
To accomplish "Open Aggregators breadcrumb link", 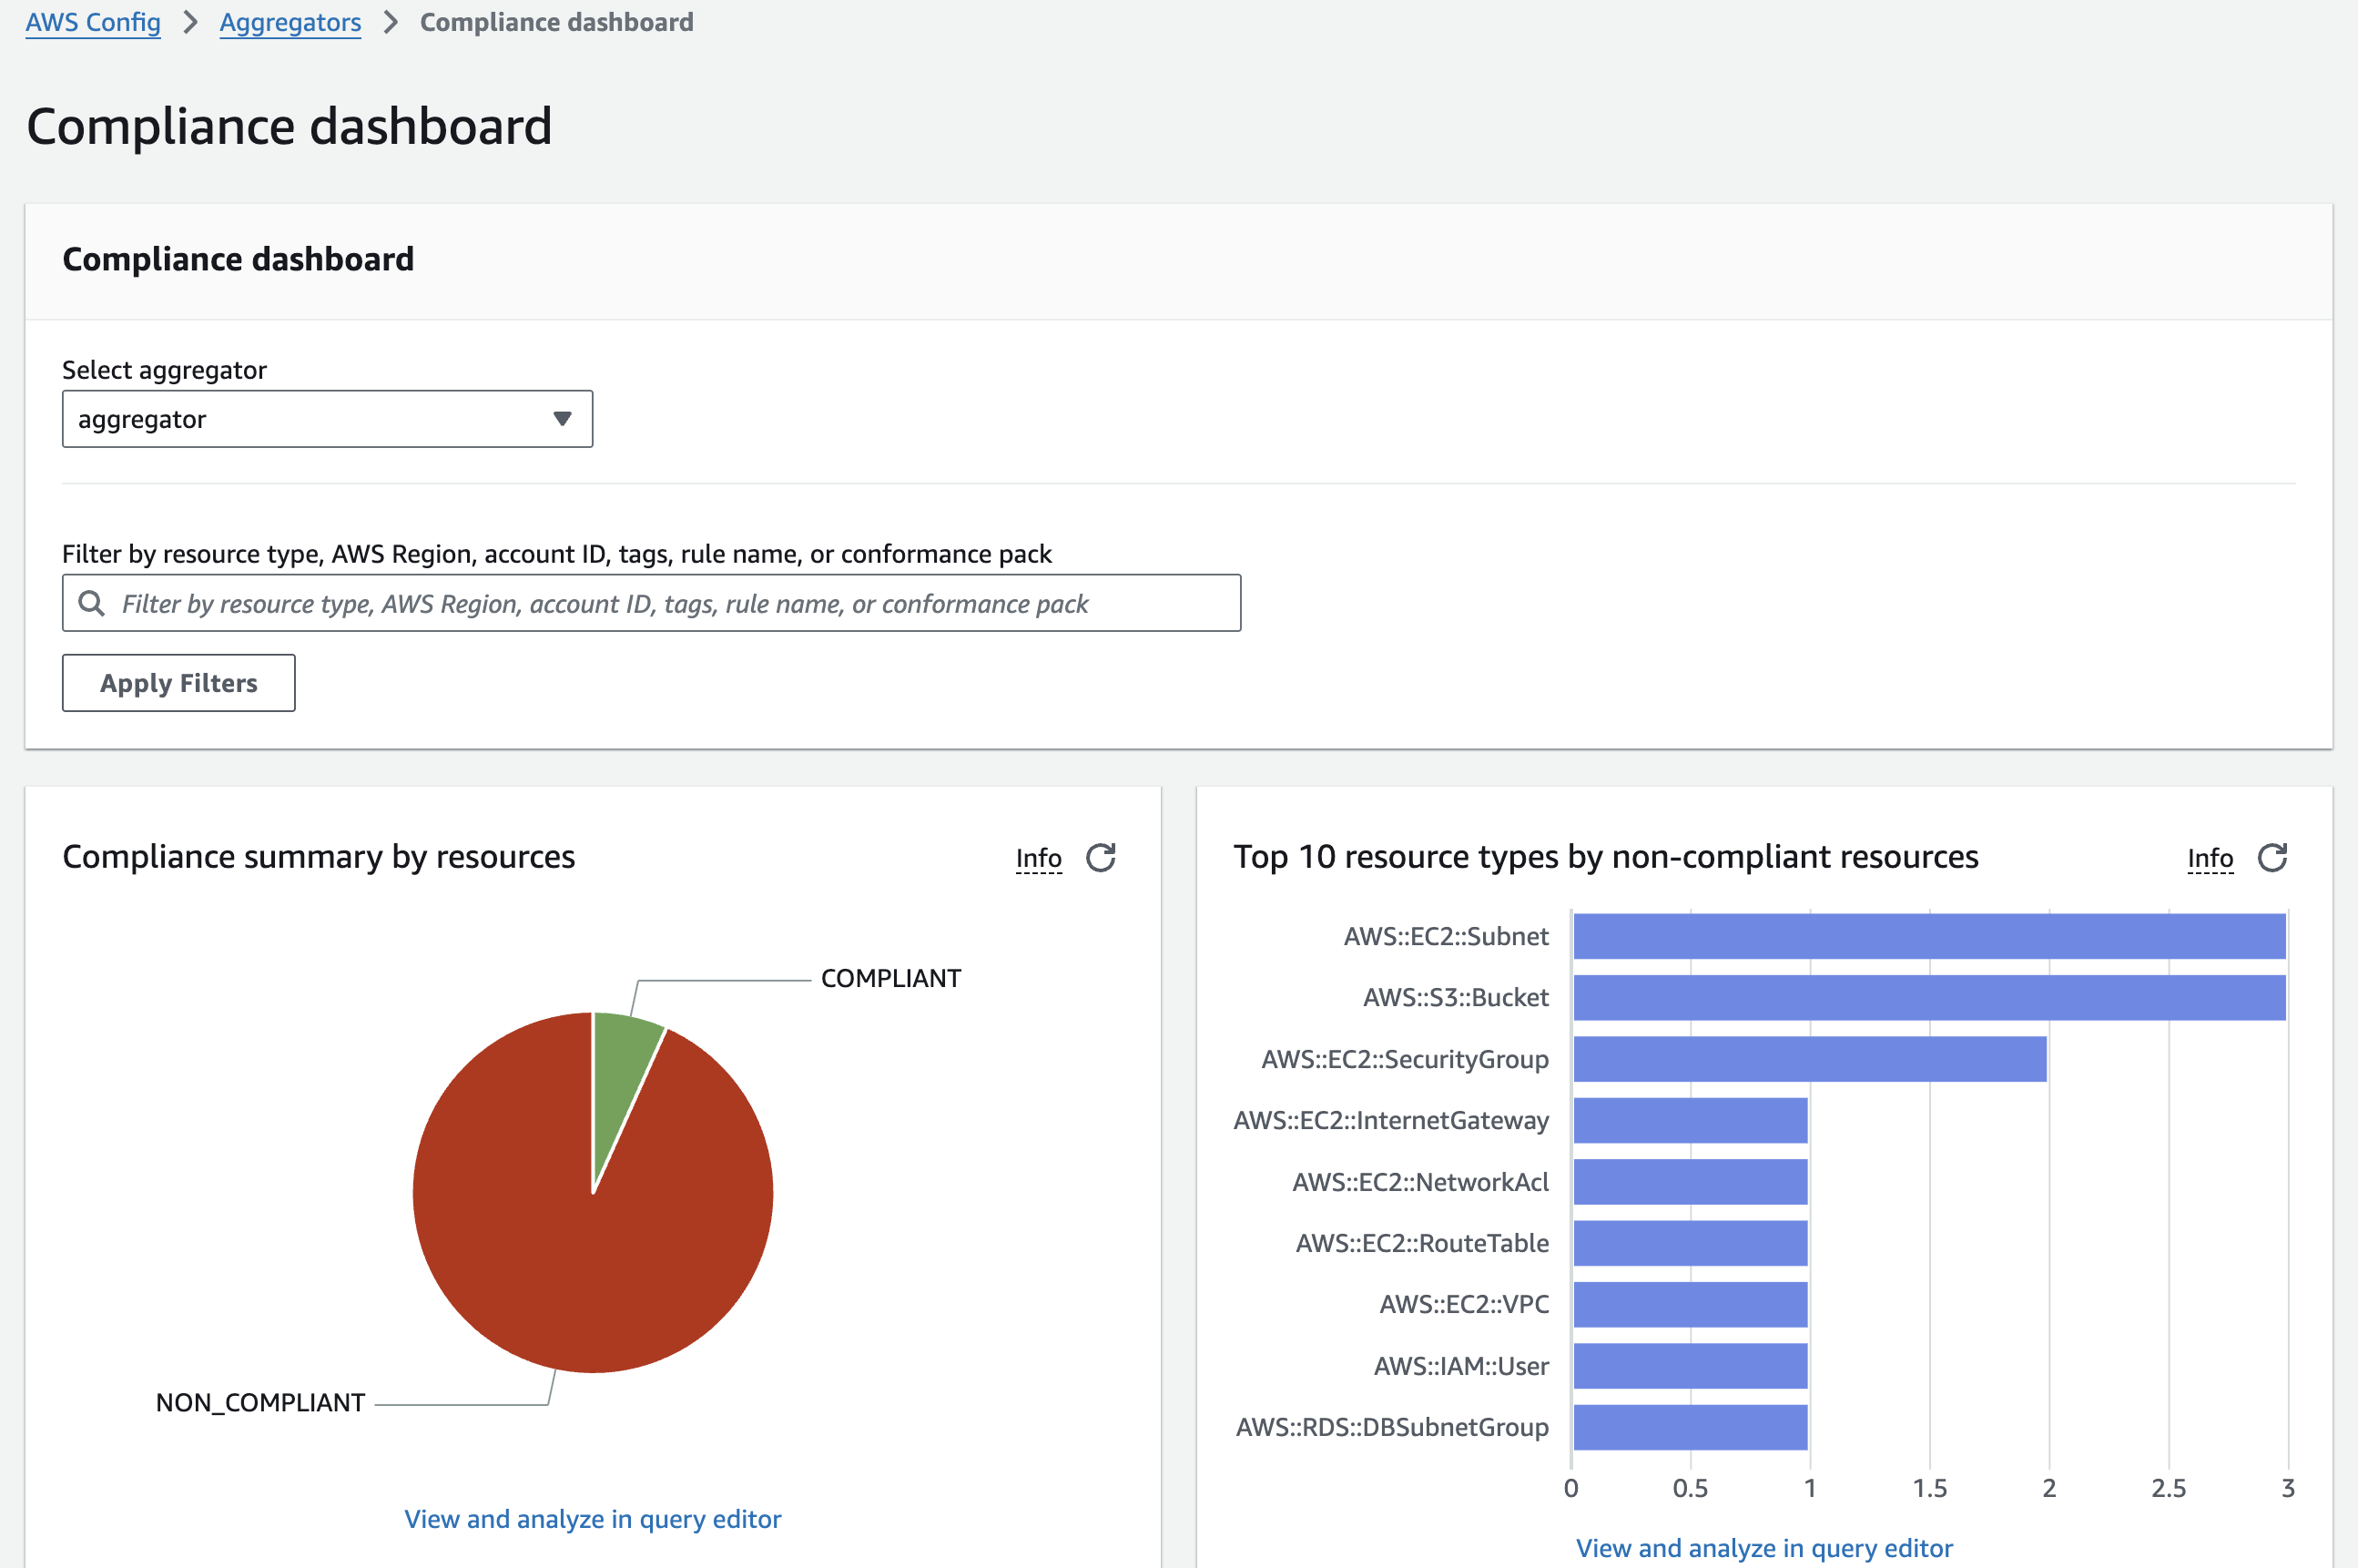I will tap(290, 22).
